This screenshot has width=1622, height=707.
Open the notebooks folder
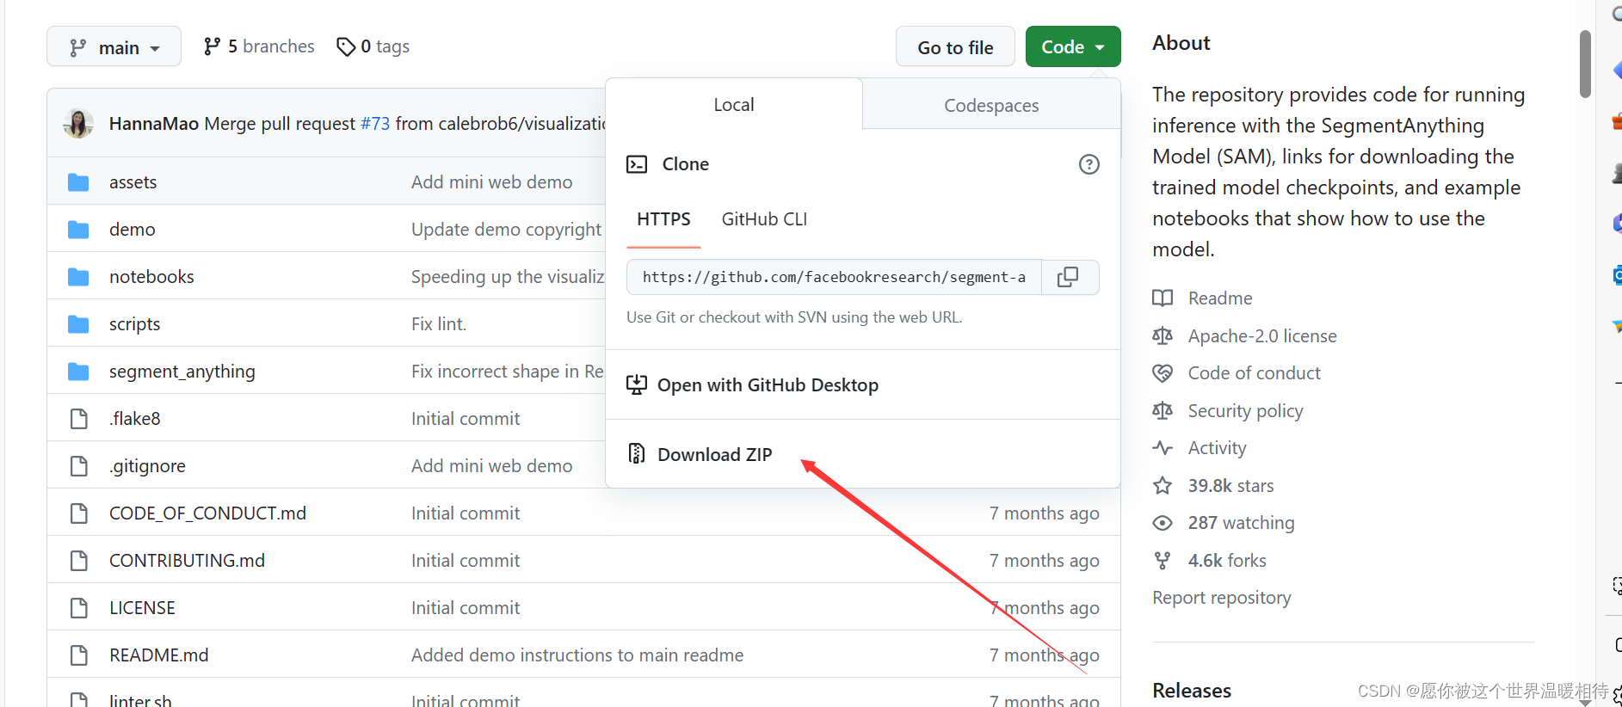coord(151,276)
